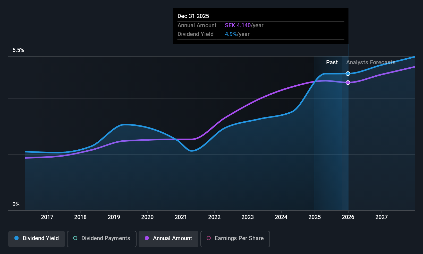Click the Dec 31 2025 tooltip heading

click(x=193, y=16)
